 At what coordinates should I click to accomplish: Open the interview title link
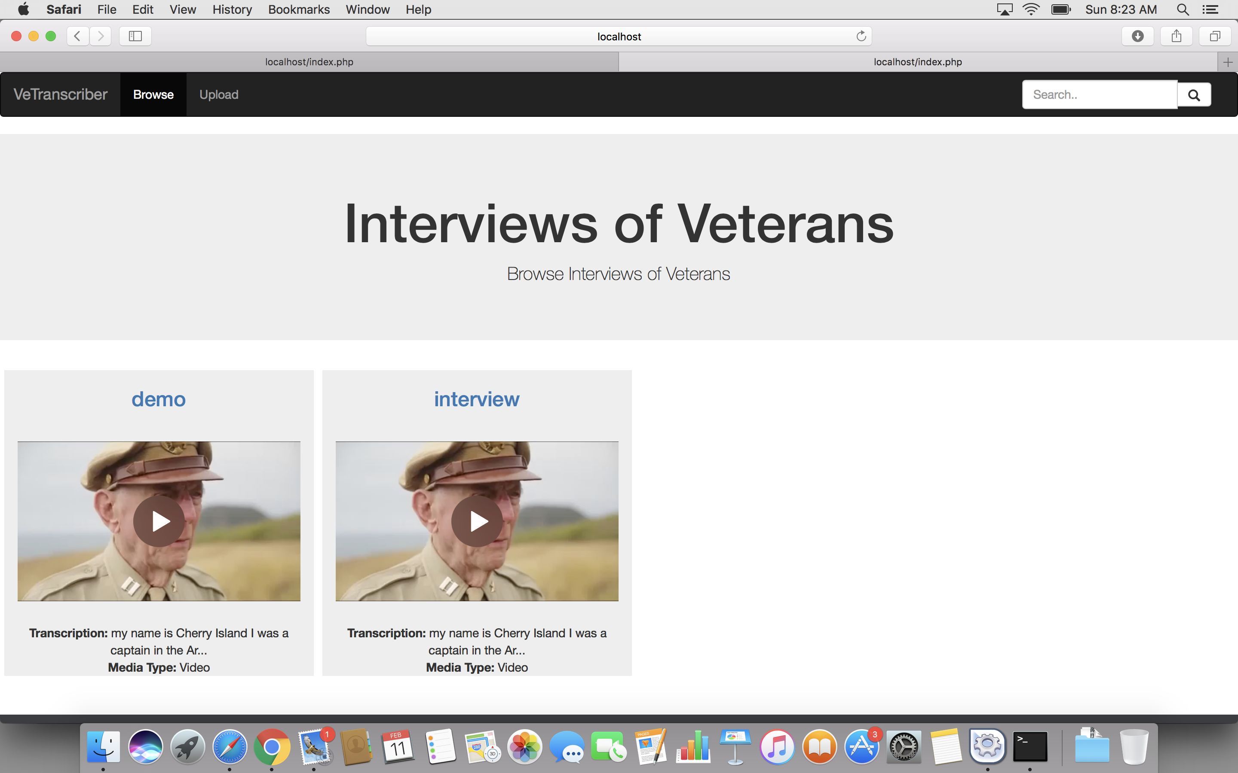click(476, 399)
